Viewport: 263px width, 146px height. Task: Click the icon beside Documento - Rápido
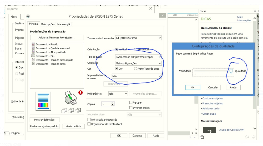[33, 44]
